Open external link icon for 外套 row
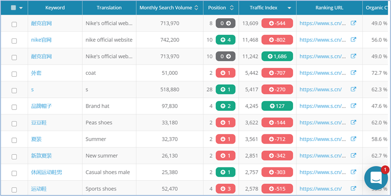 click(354, 73)
